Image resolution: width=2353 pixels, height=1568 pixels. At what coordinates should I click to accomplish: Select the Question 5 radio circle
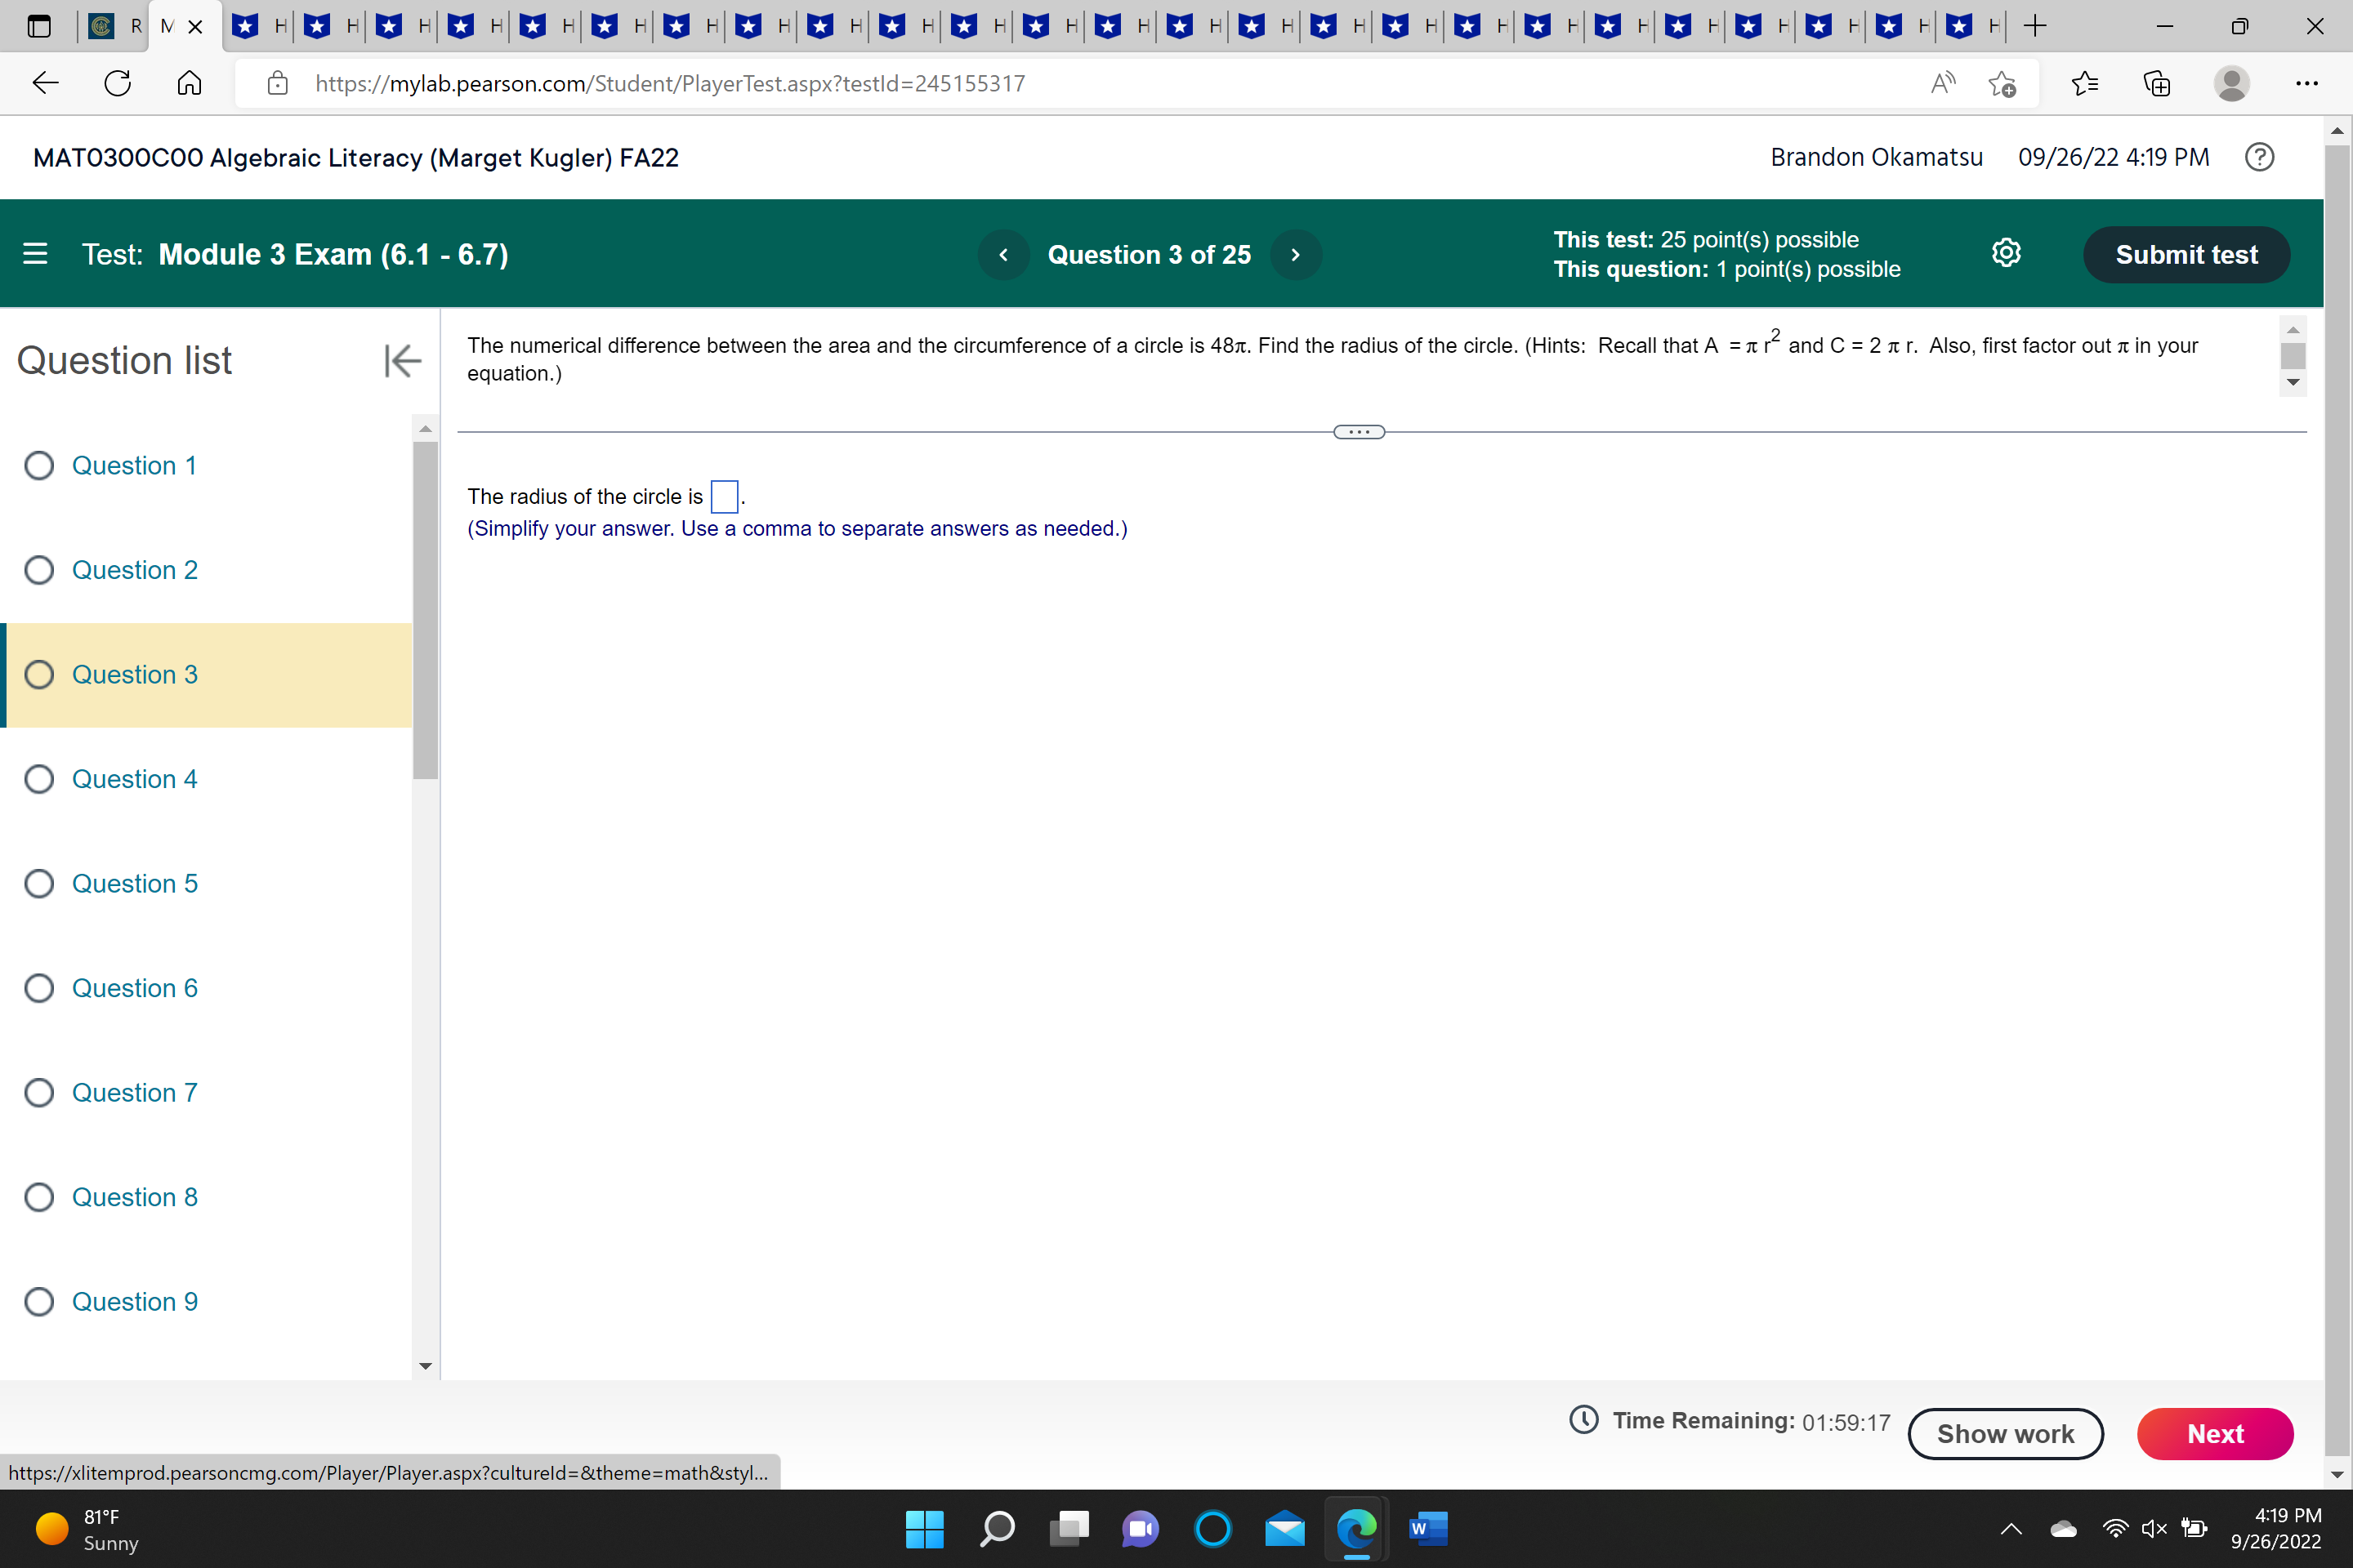(39, 884)
